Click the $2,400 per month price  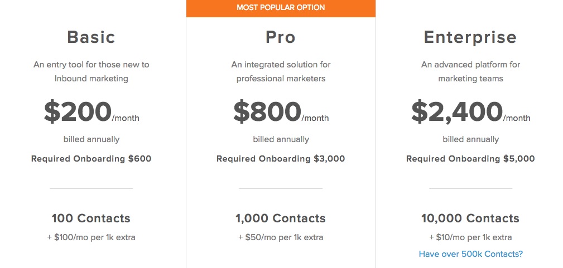[470, 111]
